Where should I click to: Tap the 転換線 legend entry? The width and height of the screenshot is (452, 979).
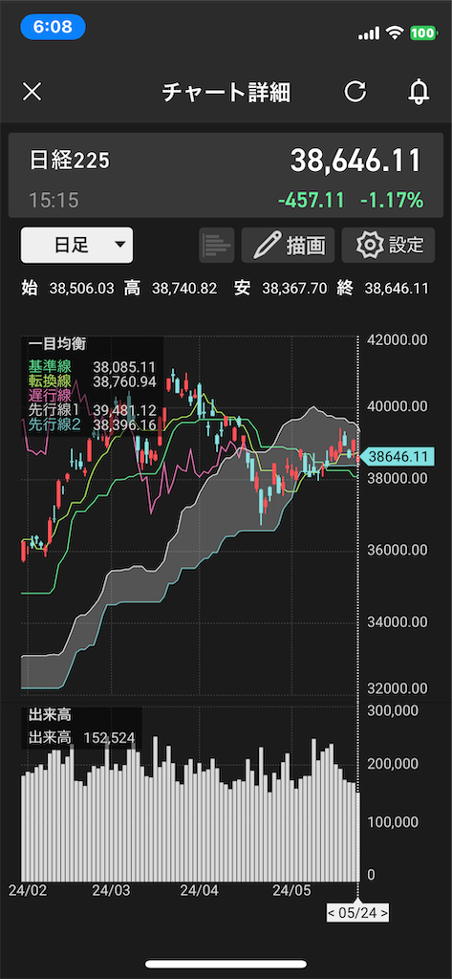pos(92,381)
